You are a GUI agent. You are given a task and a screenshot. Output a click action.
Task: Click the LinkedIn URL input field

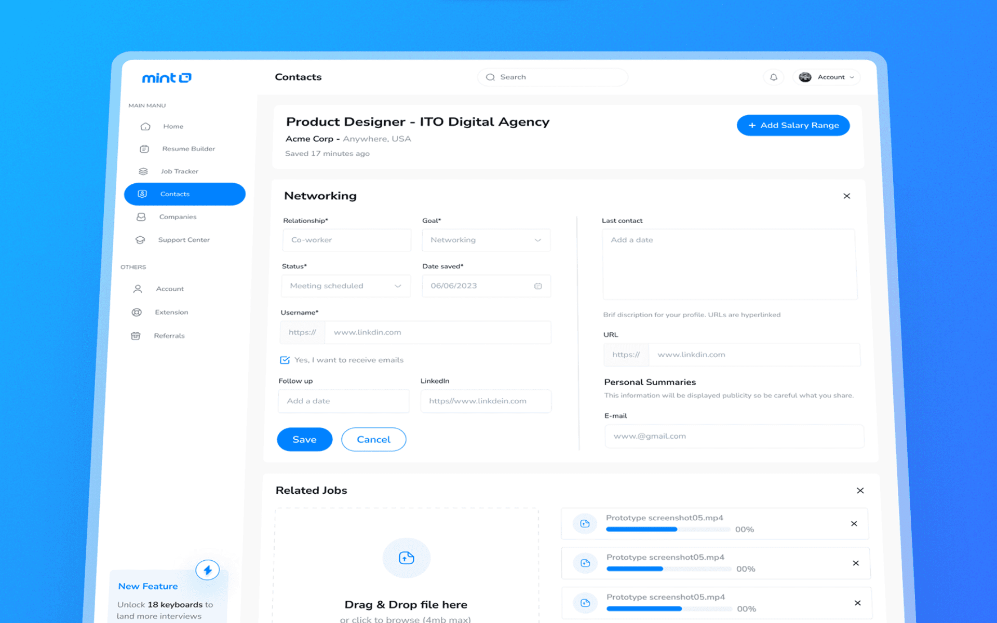(x=485, y=400)
